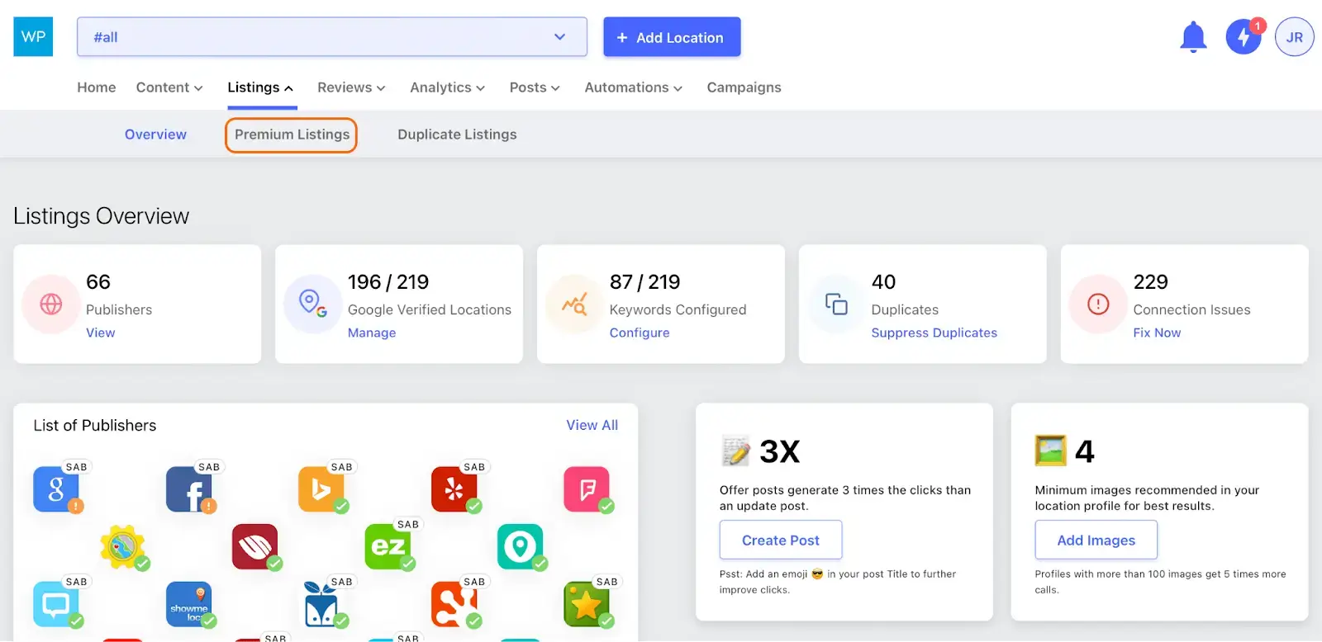
Task: Click the '40' duplicates count
Action: (x=883, y=282)
